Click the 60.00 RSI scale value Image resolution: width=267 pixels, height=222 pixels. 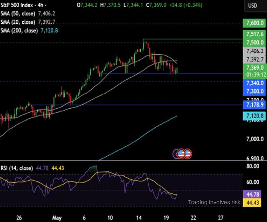pos(253,182)
